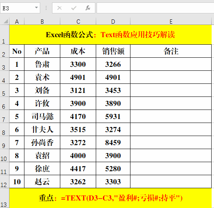
Task: Select the cell containing '鲁肃'
Action: (x=42, y=64)
